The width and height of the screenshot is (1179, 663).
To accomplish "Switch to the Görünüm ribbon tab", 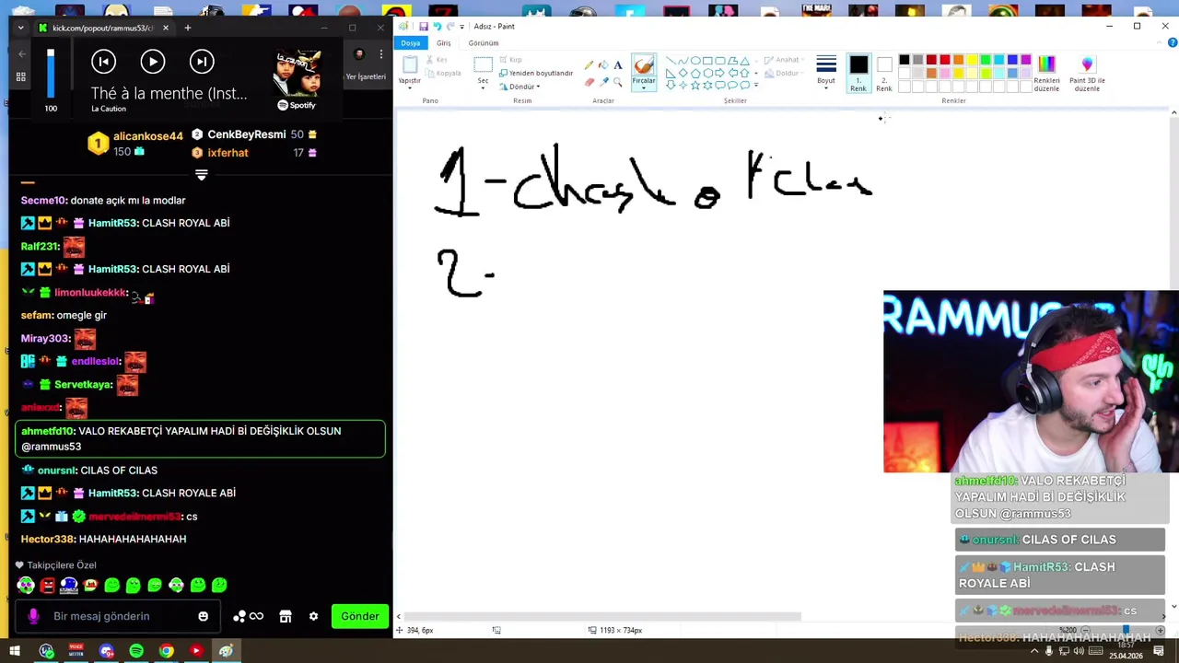I will [x=484, y=43].
